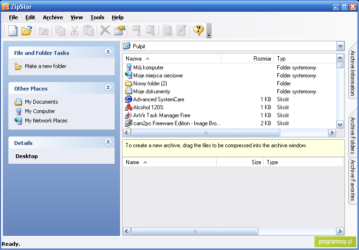359x250 pixels.
Task: Select Nowy folder (2) entry
Action: click(150, 83)
